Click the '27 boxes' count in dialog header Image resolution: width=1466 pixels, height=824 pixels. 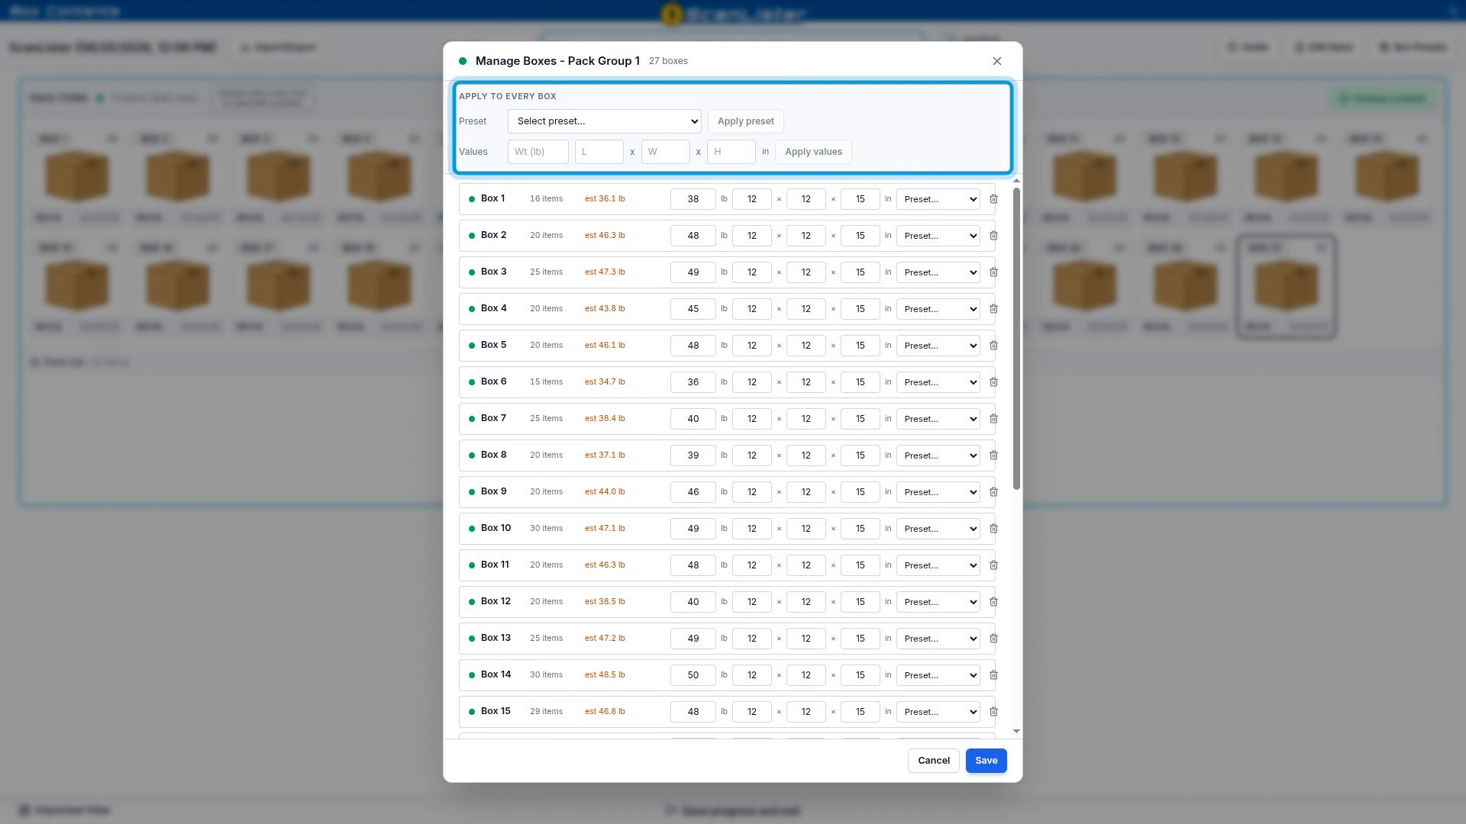tap(668, 61)
